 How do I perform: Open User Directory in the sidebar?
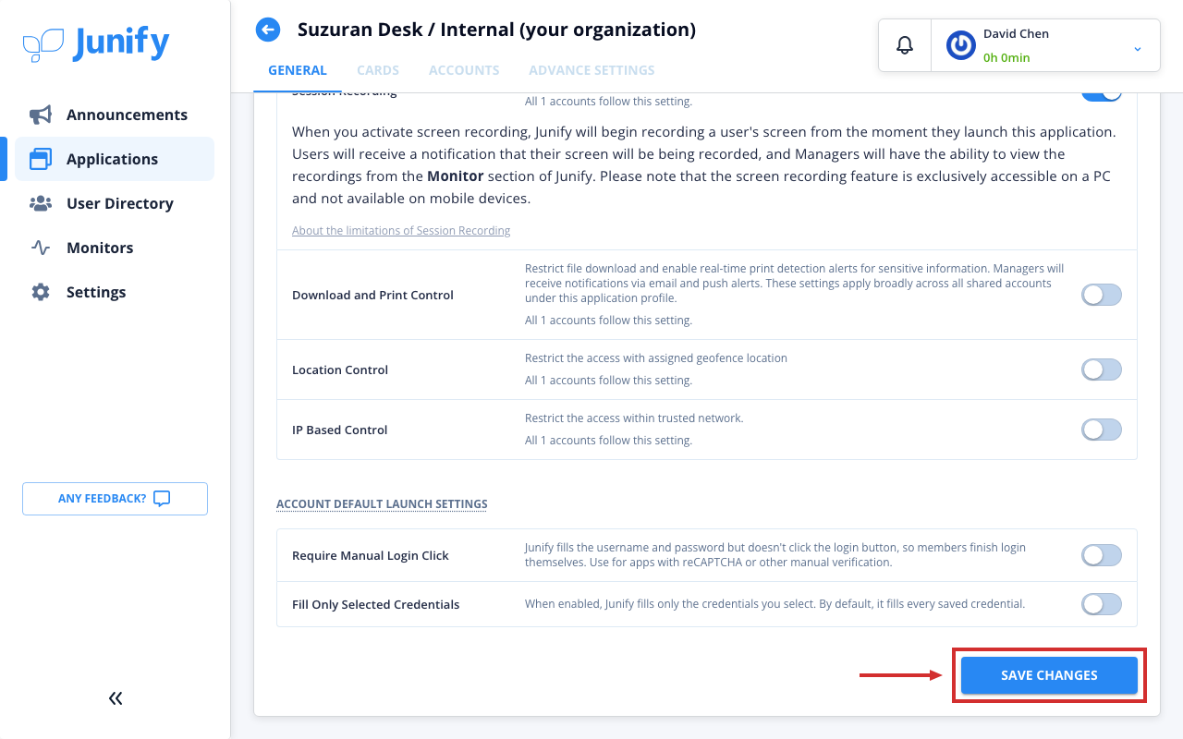(x=115, y=203)
